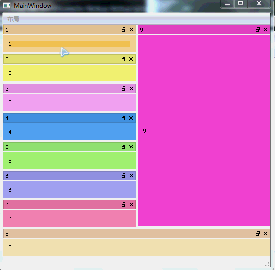Click the label 9 in magenta panel body

coord(144,131)
